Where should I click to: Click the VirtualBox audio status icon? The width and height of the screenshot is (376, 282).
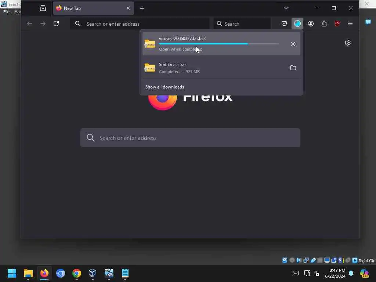click(x=299, y=260)
